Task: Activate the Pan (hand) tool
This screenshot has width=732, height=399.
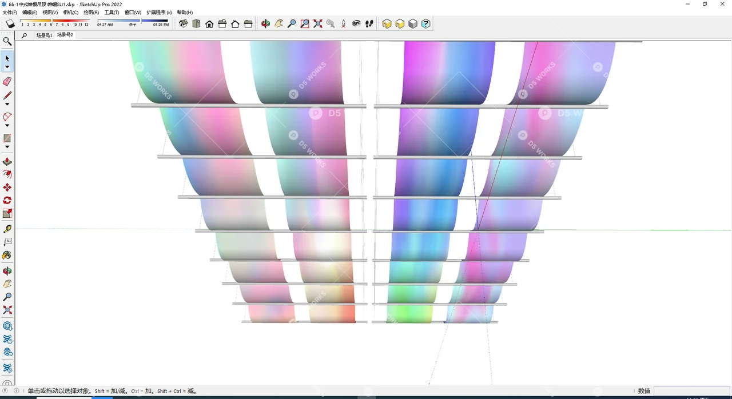Action: [279, 23]
